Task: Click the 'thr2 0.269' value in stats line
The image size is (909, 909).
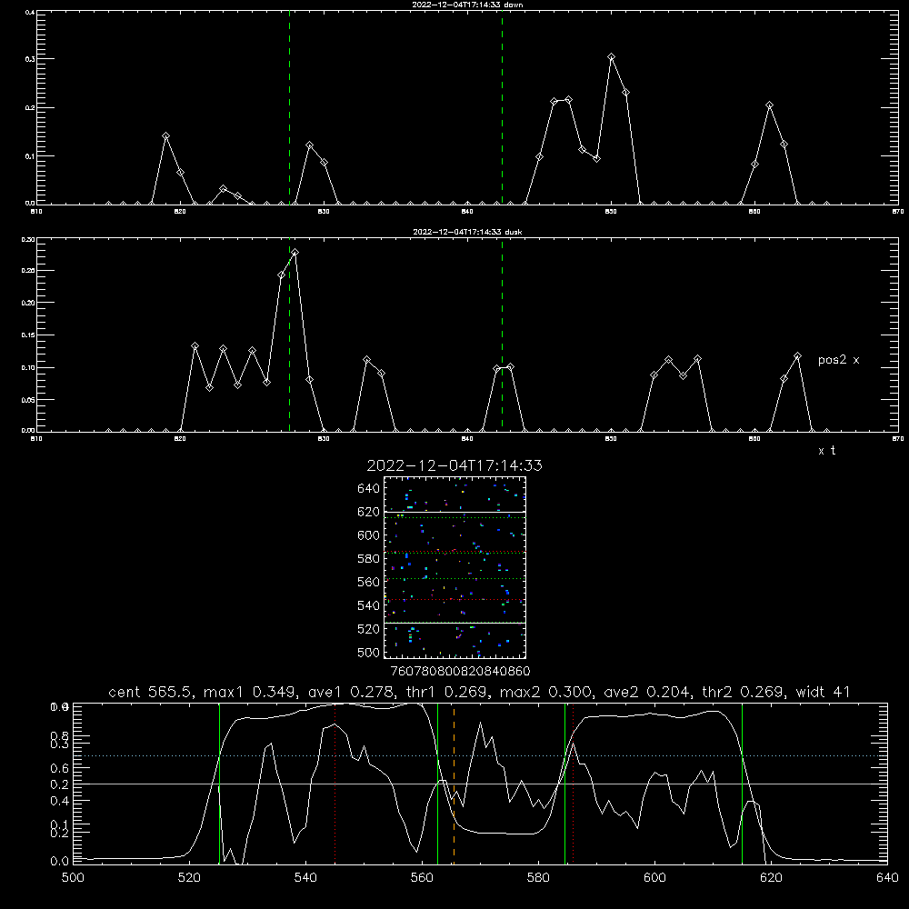Action: [x=744, y=692]
